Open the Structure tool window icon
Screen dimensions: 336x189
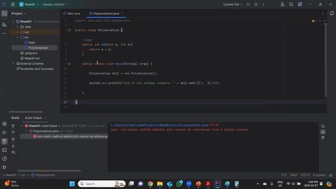[4, 25]
